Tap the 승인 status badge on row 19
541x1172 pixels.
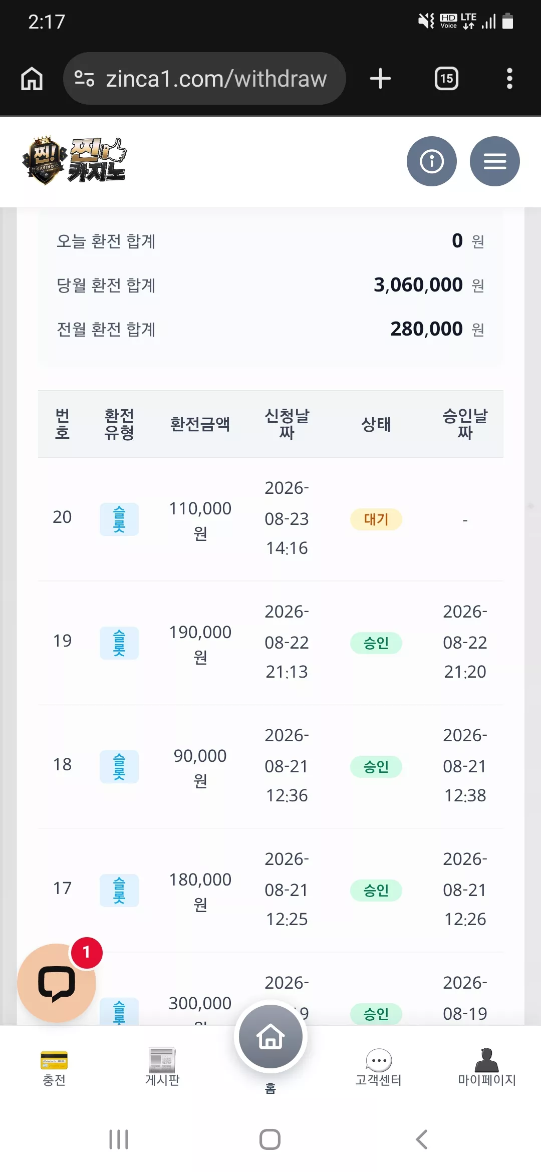376,643
